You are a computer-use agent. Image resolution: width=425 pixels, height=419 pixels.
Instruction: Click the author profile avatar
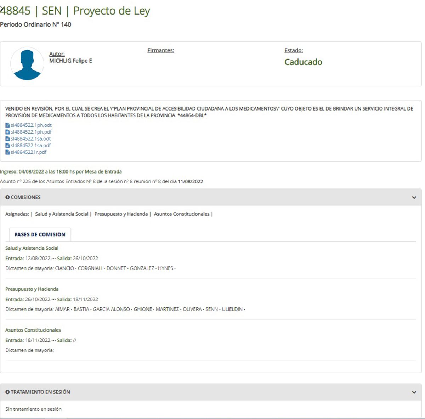pyautogui.click(x=27, y=64)
